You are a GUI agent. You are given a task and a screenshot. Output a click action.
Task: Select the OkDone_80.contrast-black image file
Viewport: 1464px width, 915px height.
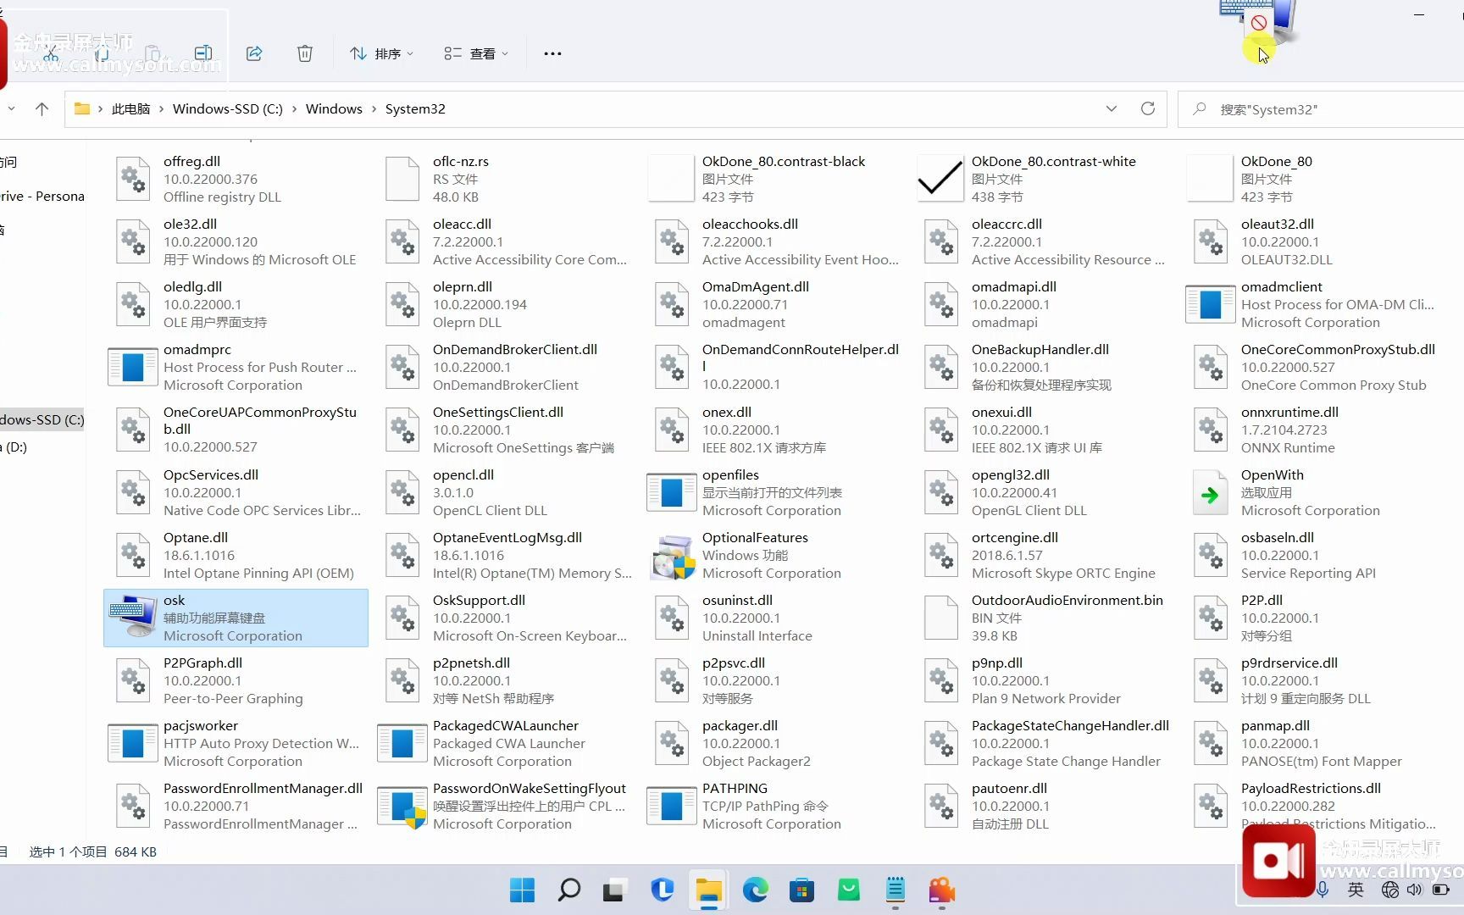tap(672, 179)
